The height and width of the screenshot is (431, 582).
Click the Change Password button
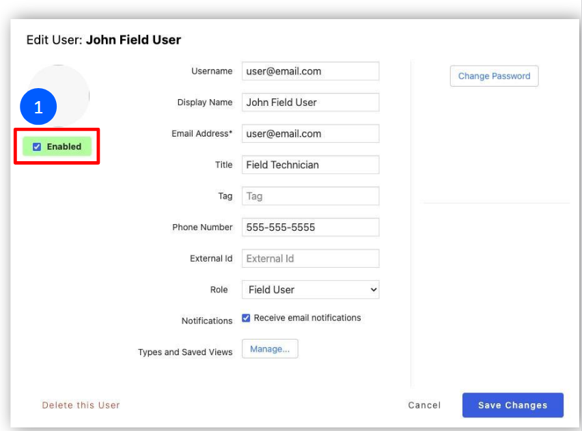[494, 77]
